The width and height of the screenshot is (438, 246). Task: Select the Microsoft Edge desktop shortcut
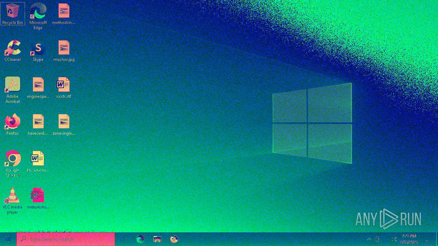[38, 16]
